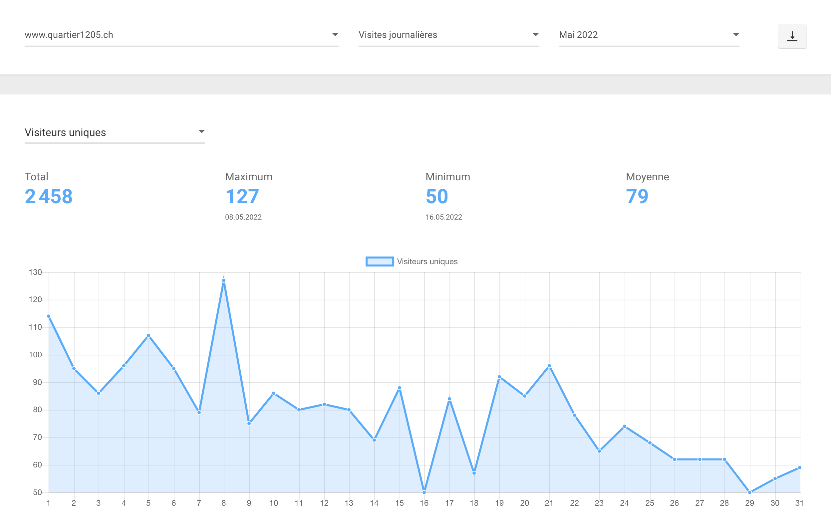Viewport: 831px width, 525px height.
Task: Open the Visiteurs uniques metric dropdown
Action: click(115, 132)
